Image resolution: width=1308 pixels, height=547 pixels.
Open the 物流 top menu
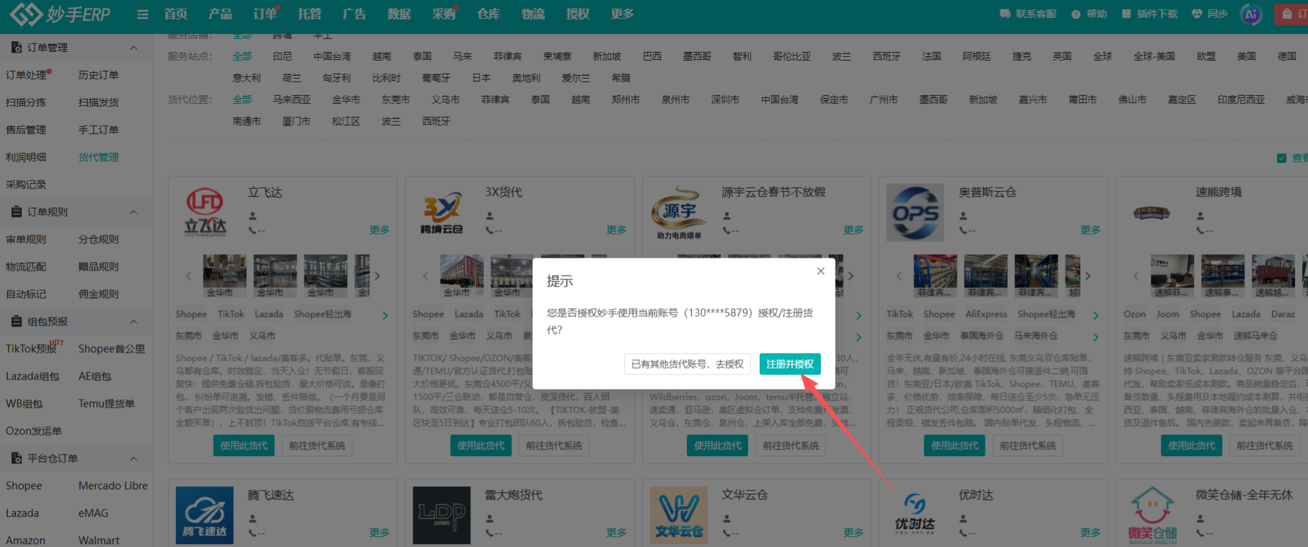pos(533,14)
